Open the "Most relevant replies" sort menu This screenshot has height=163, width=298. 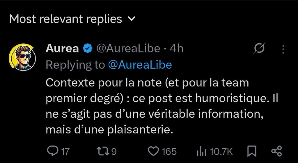click(x=65, y=19)
